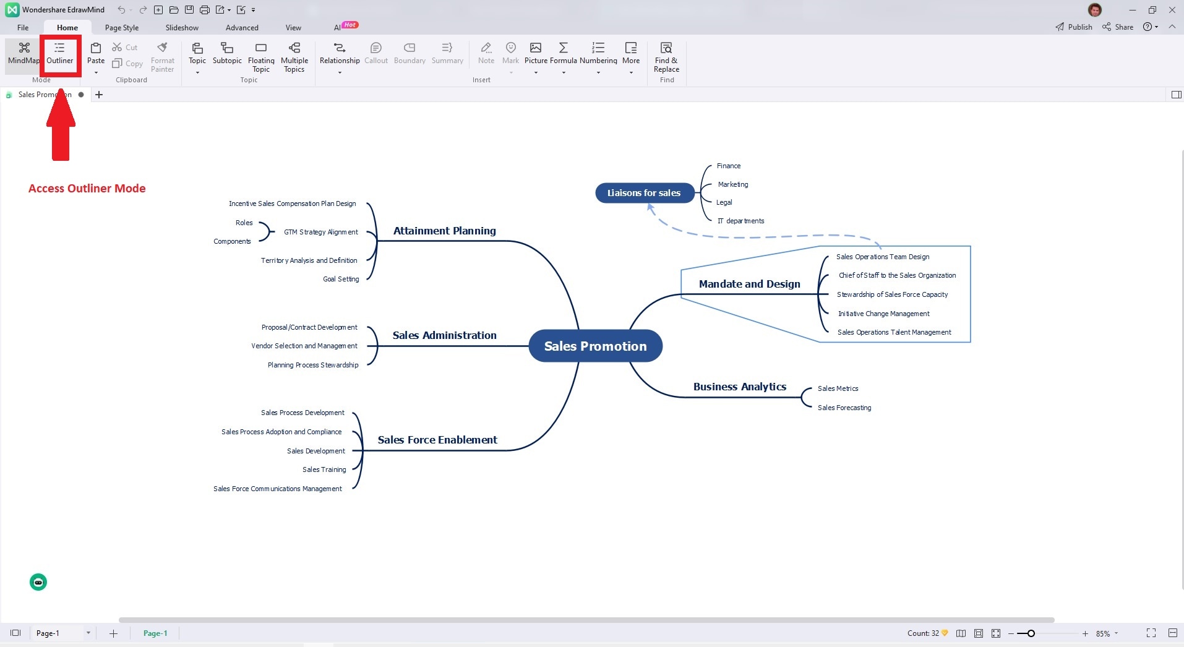The height and width of the screenshot is (647, 1184).
Task: Open the Page-1 selector dropdown
Action: click(x=88, y=633)
